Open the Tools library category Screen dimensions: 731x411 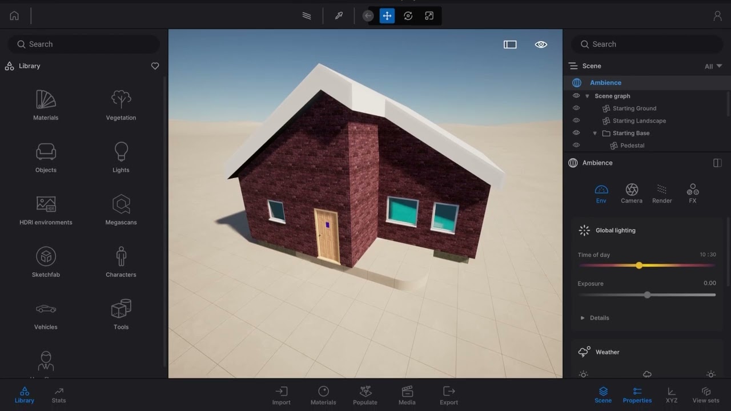click(121, 315)
